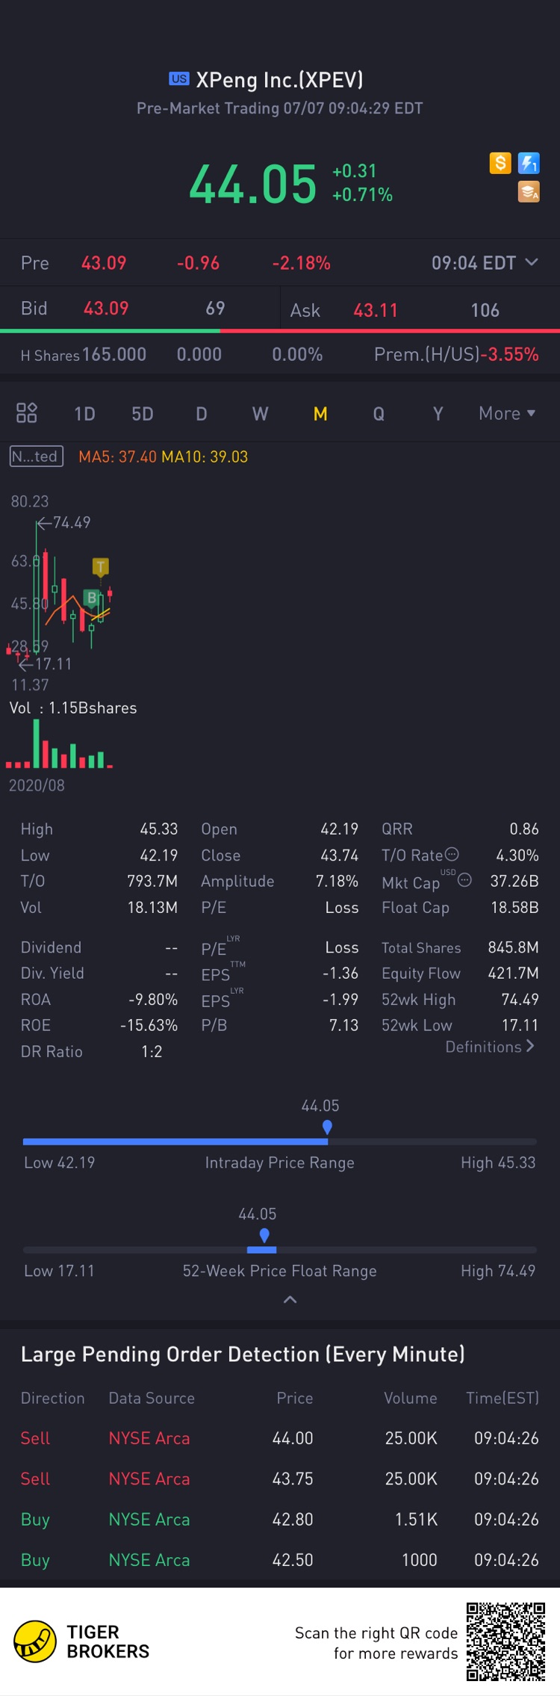Expand the 09:04 EDT pre-market dropdown

click(x=485, y=263)
